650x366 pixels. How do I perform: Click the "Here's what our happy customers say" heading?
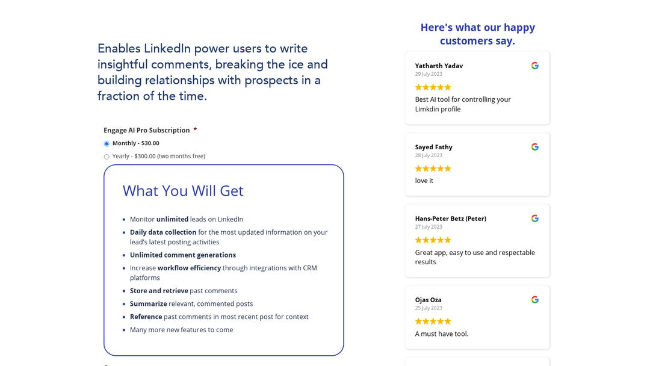click(x=477, y=34)
